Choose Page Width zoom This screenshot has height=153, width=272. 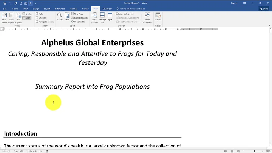[78, 22]
